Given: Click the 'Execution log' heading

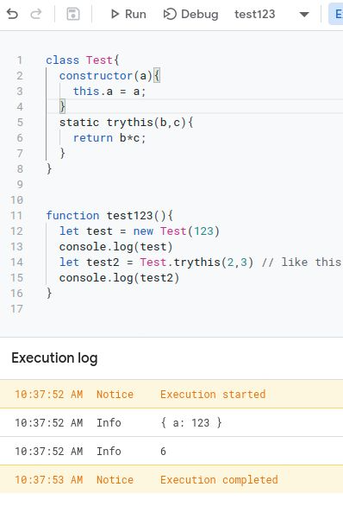Looking at the screenshot, I should pos(54,358).
